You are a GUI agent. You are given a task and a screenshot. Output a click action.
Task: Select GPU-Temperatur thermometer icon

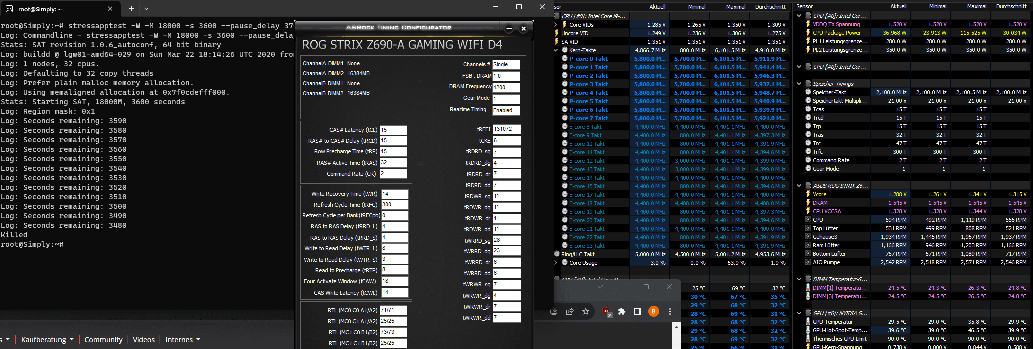tap(808, 322)
